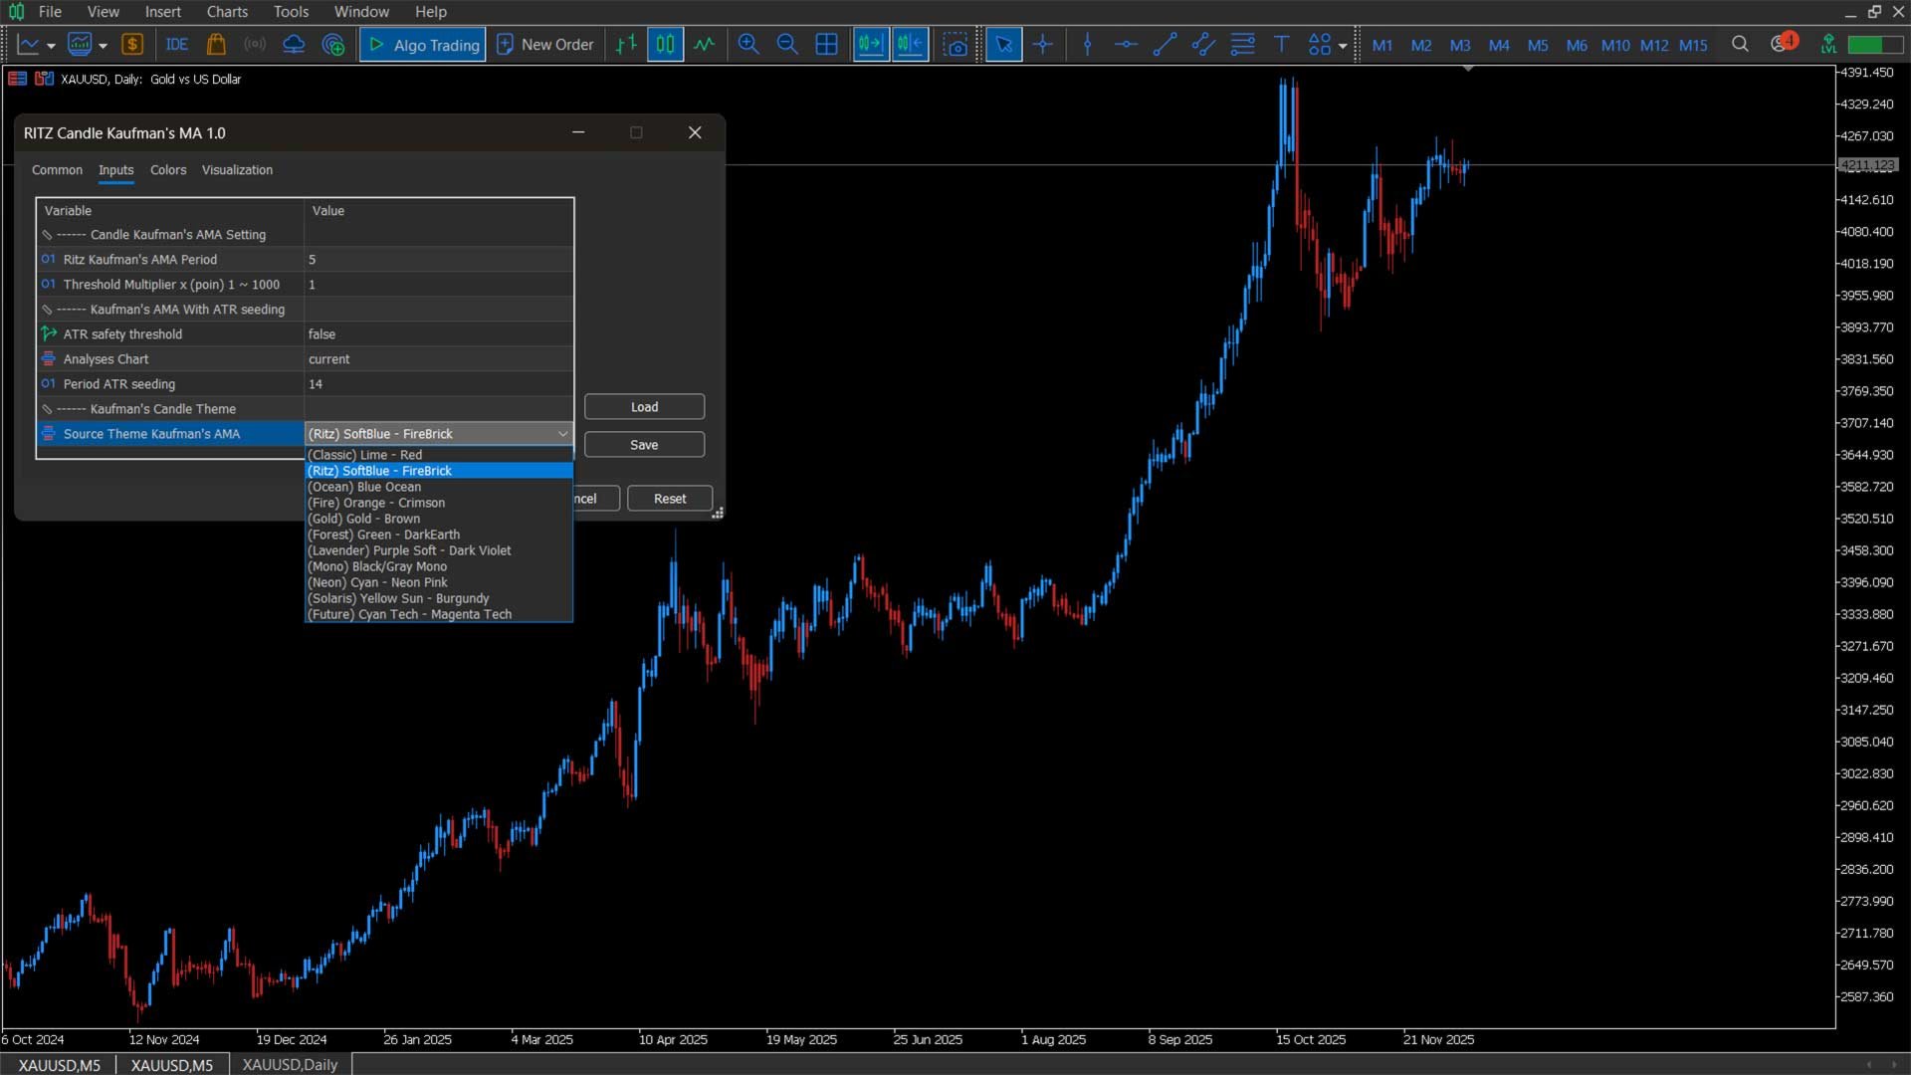Select the crosshair cursor tool
The width and height of the screenshot is (1911, 1075).
coord(1042,45)
